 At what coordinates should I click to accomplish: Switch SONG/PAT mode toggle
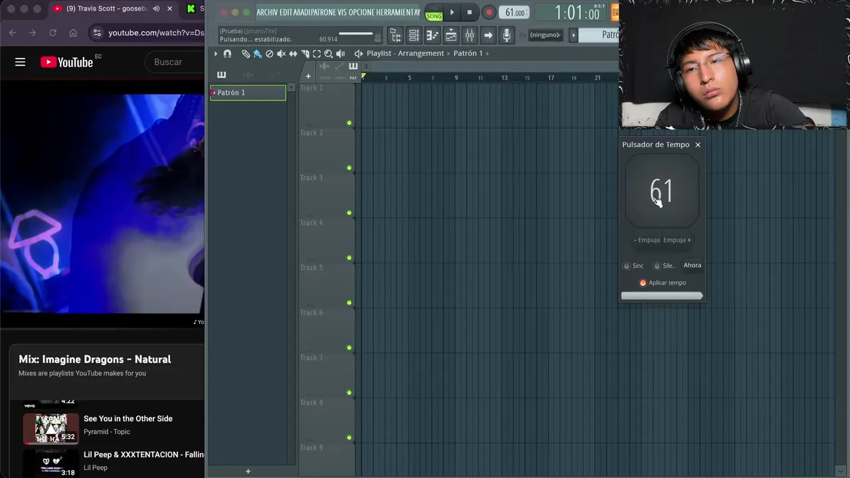click(434, 13)
